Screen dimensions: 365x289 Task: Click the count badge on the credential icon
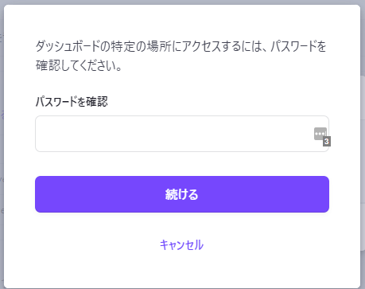[327, 142]
